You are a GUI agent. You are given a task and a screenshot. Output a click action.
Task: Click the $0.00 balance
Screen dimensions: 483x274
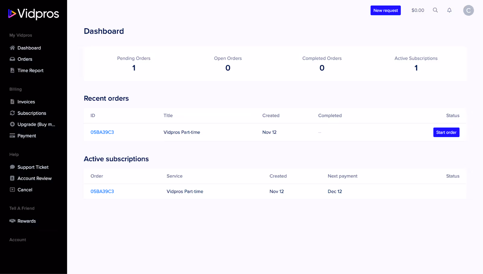point(418,10)
